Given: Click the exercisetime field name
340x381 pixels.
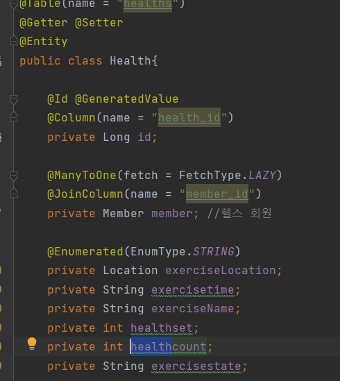Looking at the screenshot, I should tap(193, 290).
